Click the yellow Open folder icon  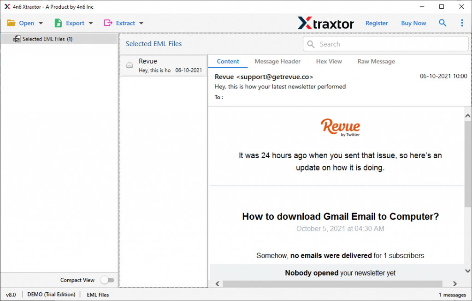click(12, 23)
